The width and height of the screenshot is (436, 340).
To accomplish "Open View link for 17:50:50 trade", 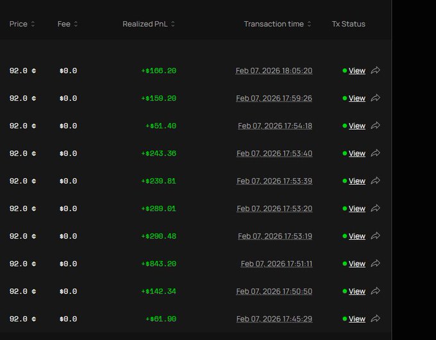I will pyautogui.click(x=356, y=291).
